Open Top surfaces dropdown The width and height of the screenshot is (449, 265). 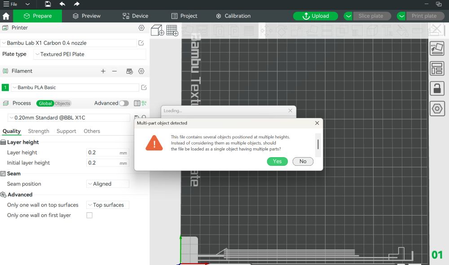click(x=108, y=205)
